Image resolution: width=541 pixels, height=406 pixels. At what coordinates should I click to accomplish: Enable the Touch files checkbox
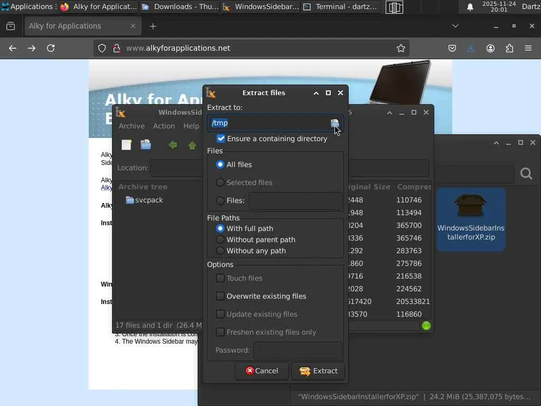click(220, 278)
